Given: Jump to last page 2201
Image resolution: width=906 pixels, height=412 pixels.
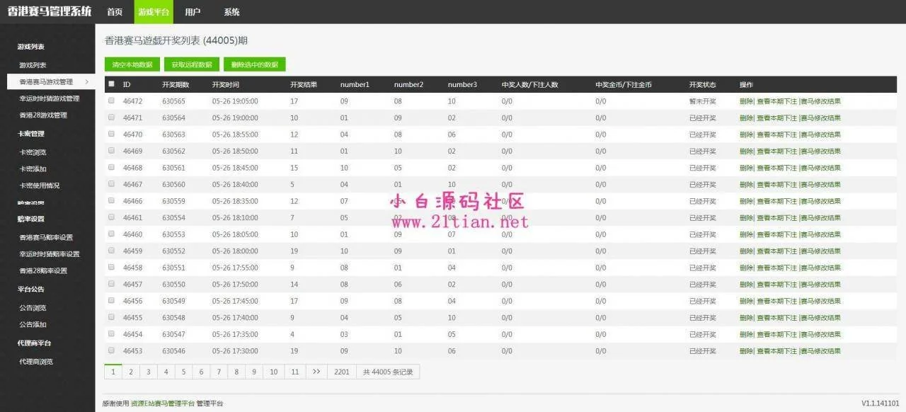Looking at the screenshot, I should 341,372.
